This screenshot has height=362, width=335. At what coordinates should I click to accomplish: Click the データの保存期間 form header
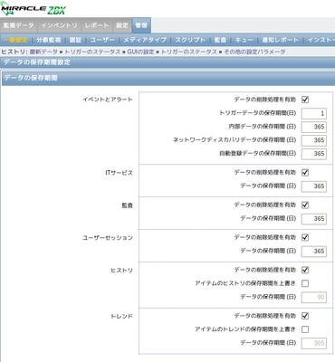tap(31, 78)
